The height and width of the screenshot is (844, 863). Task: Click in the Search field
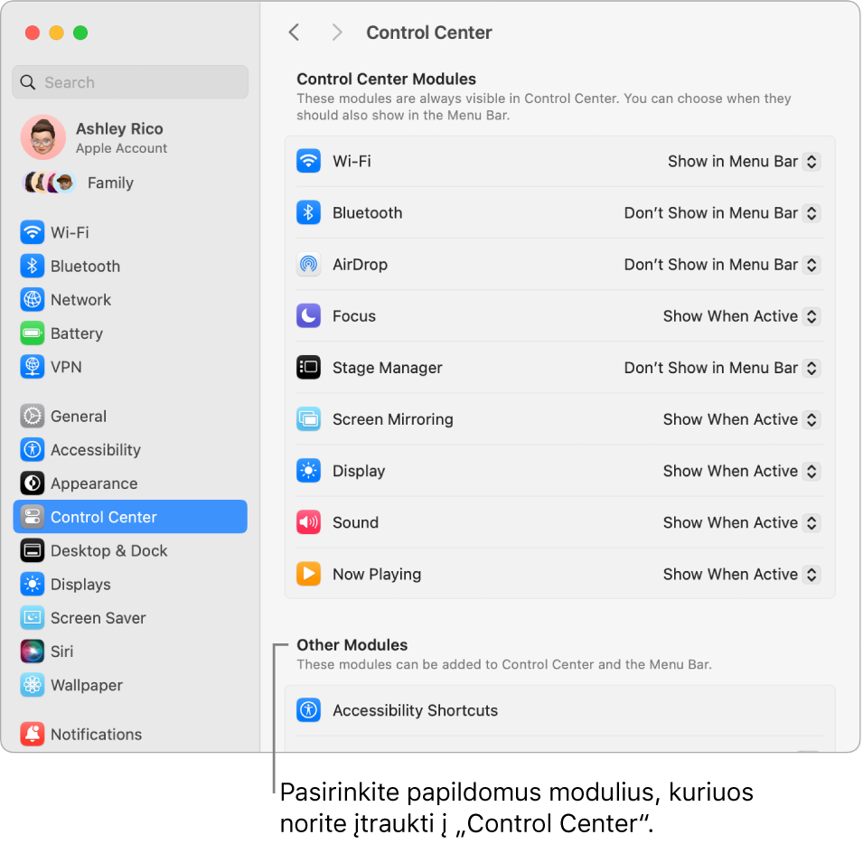(130, 82)
